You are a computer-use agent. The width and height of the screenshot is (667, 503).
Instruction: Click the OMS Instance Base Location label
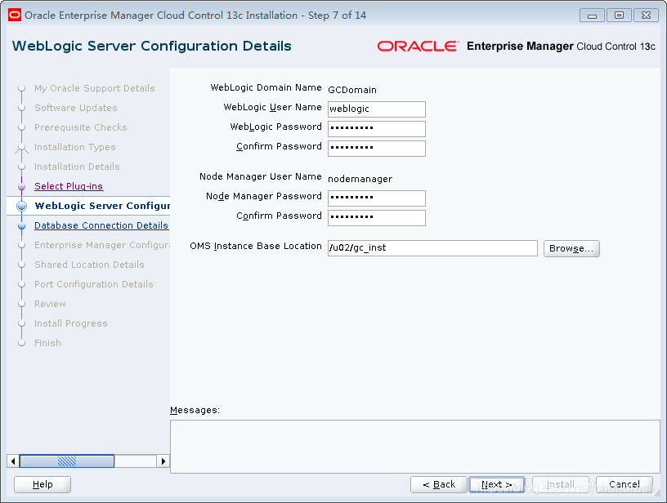[256, 246]
